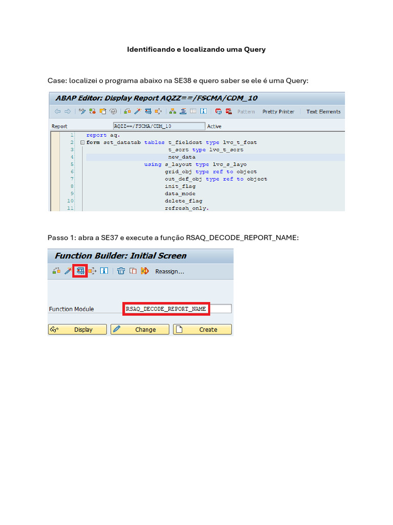Click the 'report aq.' code line

[103, 135]
